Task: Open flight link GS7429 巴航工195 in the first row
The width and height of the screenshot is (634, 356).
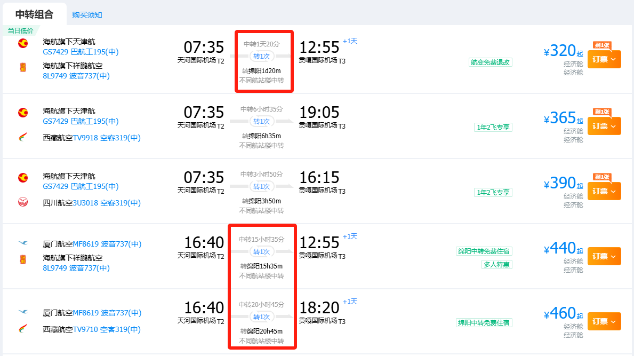Action: 81,52
